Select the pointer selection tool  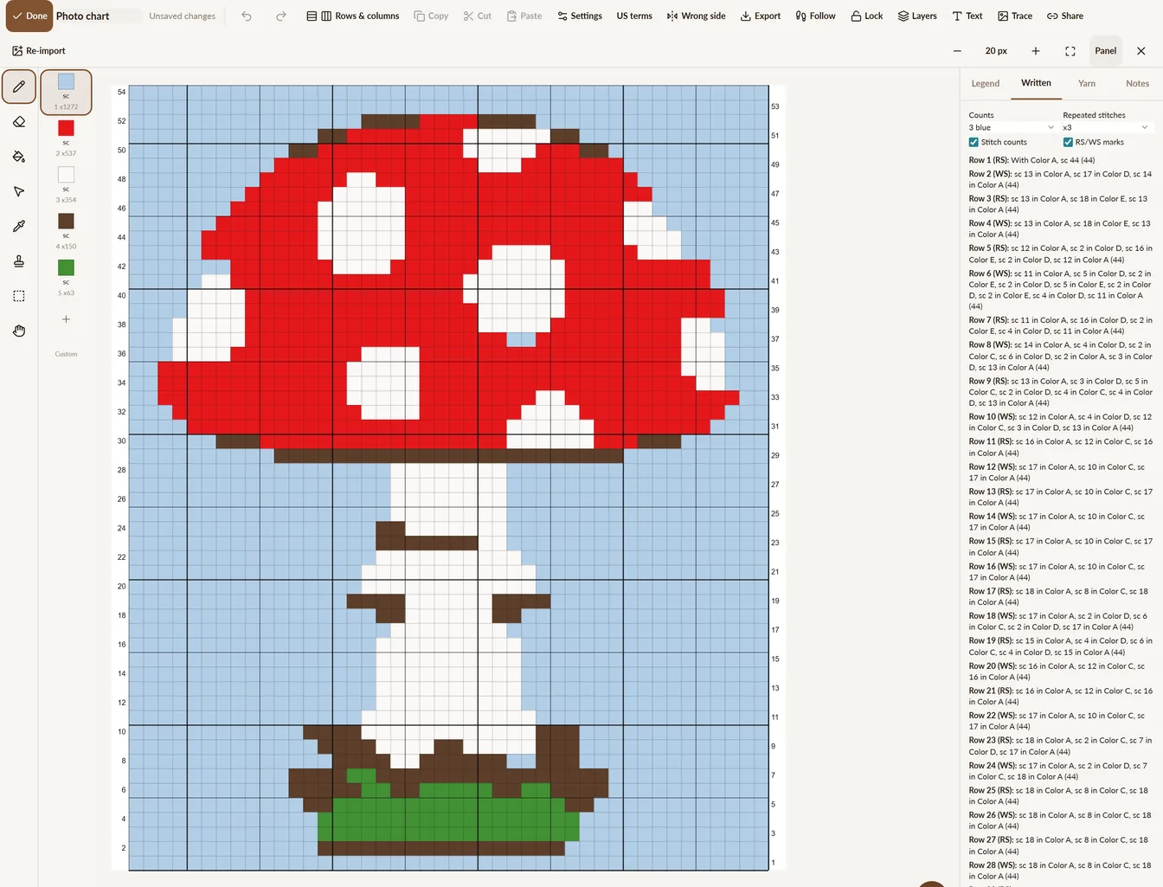coord(19,191)
